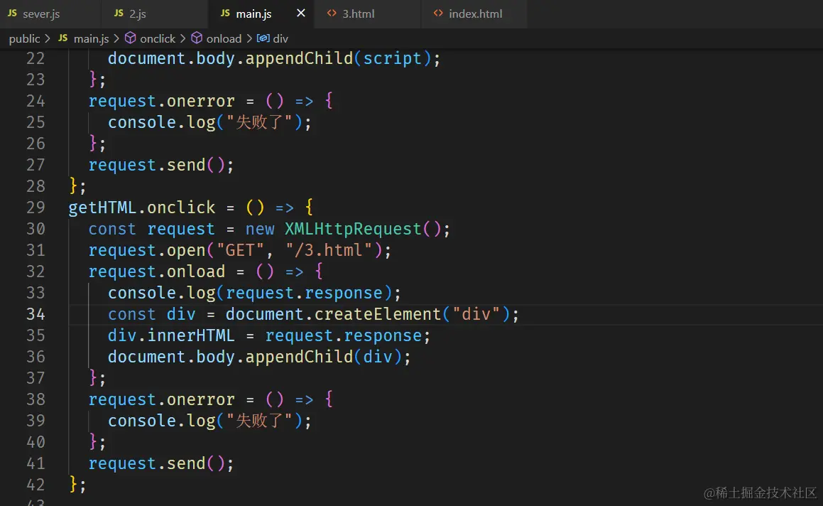Open main.js breadcrumb item
Screen dimensions: 823x506
point(91,38)
